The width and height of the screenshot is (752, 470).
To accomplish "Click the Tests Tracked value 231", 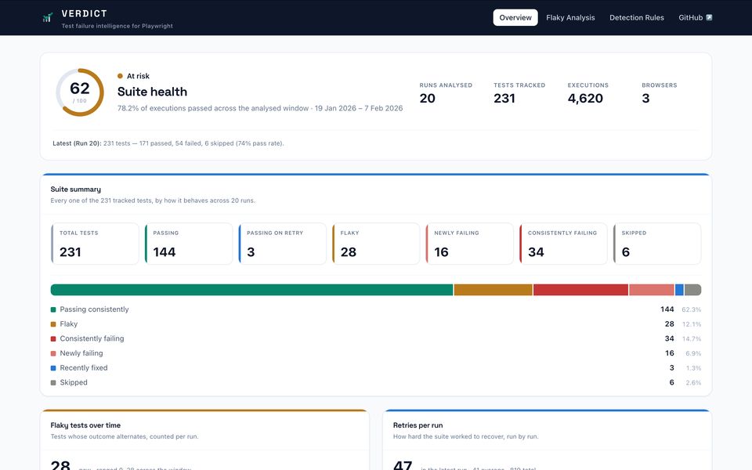I will click(504, 99).
